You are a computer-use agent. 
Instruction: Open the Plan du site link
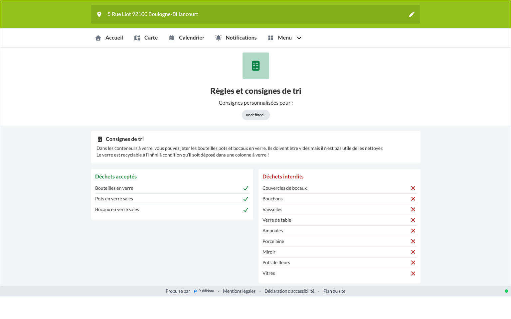coord(334,291)
